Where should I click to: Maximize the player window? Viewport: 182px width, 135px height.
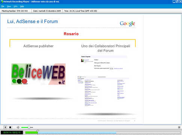point(177,1)
